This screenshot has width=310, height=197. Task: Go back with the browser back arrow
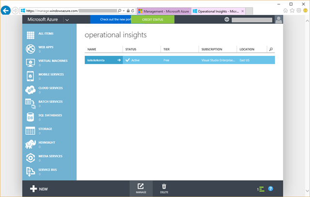pyautogui.click(x=6, y=10)
